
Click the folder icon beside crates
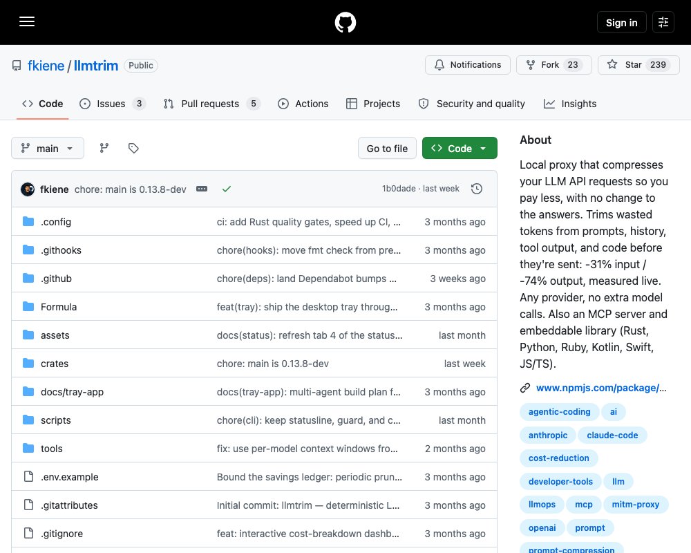click(28, 363)
